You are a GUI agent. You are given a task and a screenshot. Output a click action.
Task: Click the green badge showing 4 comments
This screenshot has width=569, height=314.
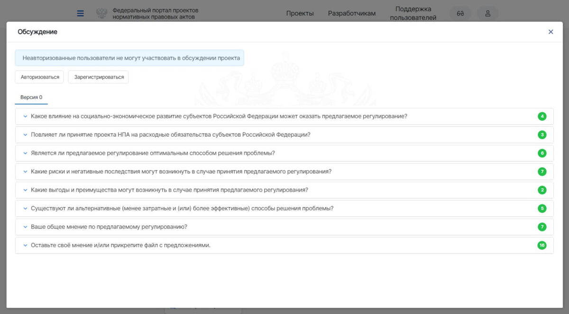click(x=542, y=116)
